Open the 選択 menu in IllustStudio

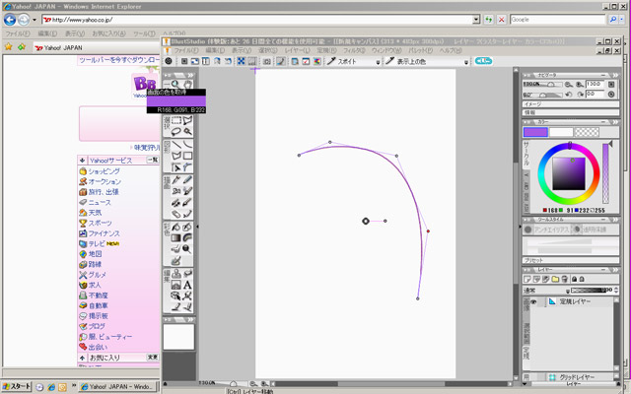(x=267, y=50)
